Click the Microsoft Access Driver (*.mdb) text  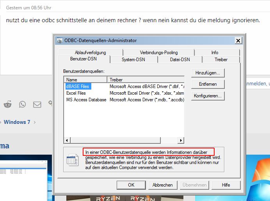click(147, 100)
